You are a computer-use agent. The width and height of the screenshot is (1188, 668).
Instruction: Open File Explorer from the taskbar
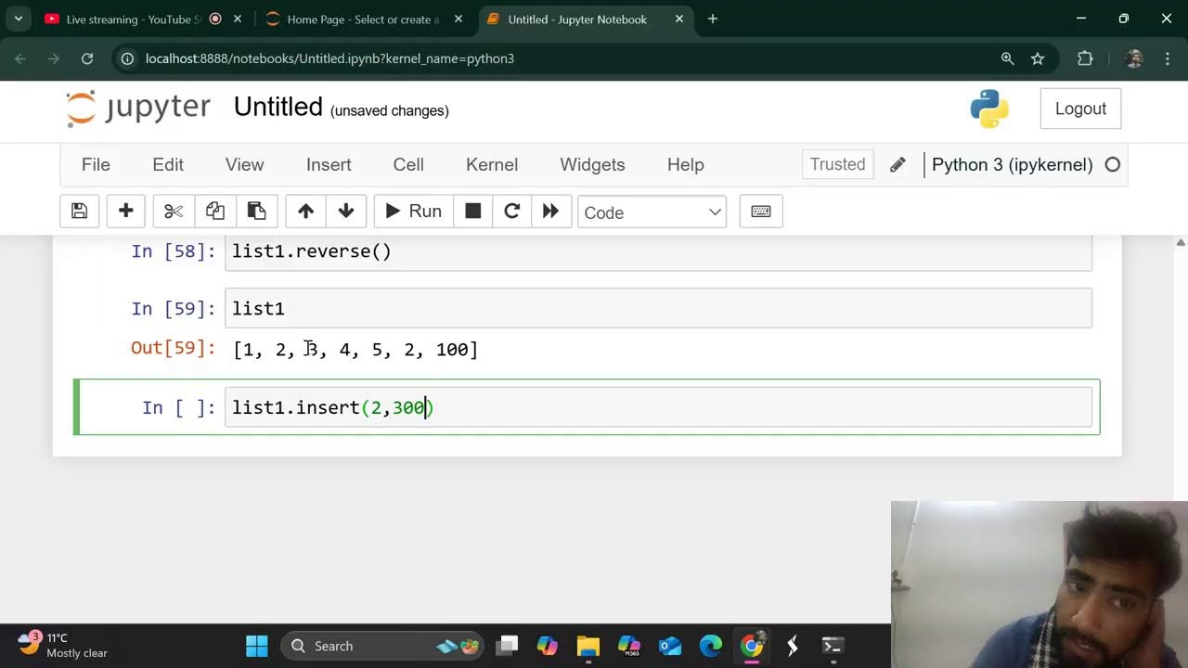(588, 646)
